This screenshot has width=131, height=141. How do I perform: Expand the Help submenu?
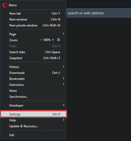click(x=33, y=120)
